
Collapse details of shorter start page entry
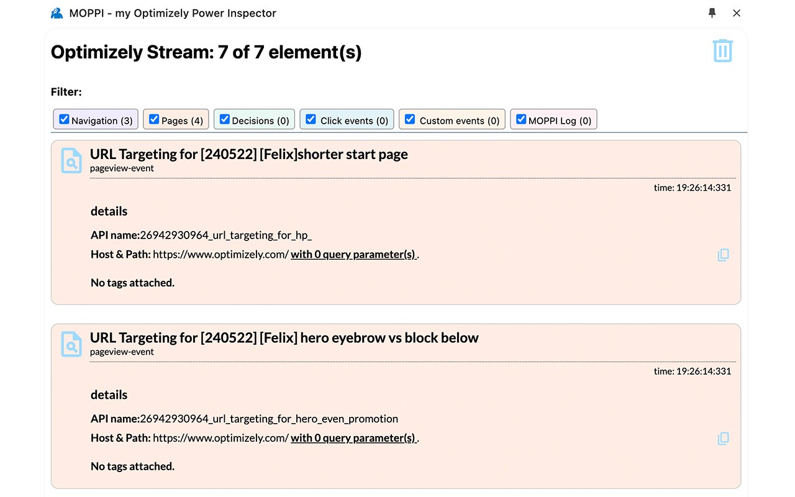pyautogui.click(x=109, y=211)
